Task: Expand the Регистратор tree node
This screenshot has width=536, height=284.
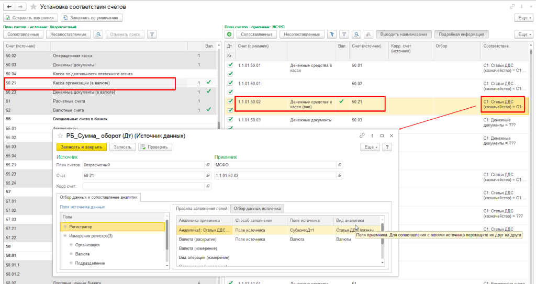Action: click(x=65, y=226)
